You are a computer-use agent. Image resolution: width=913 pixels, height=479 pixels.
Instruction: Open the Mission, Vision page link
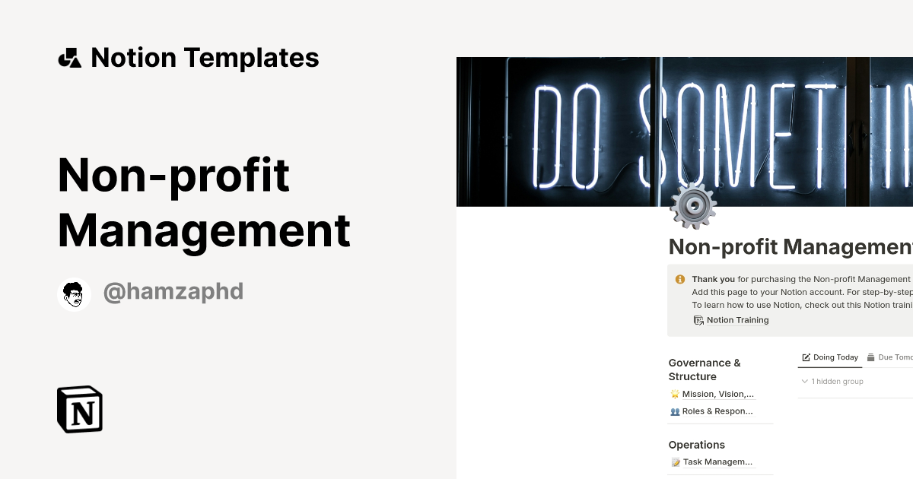click(x=718, y=394)
